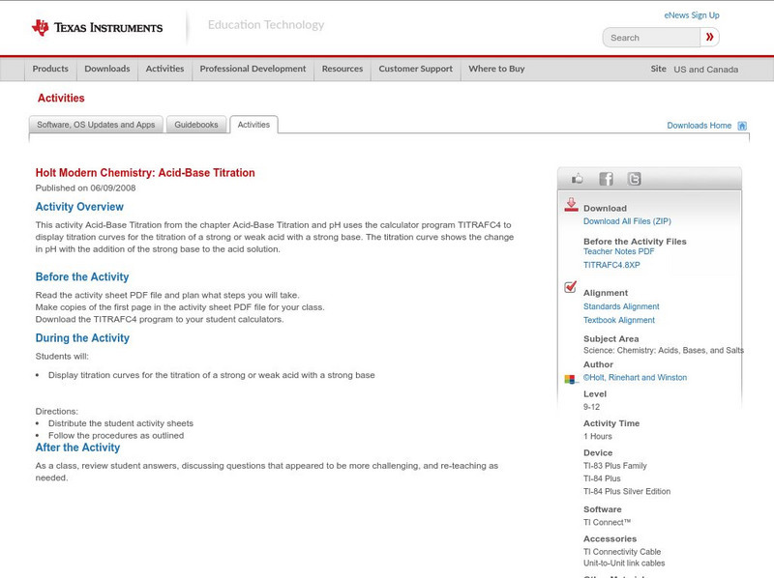Open the Resources menu

pos(342,69)
